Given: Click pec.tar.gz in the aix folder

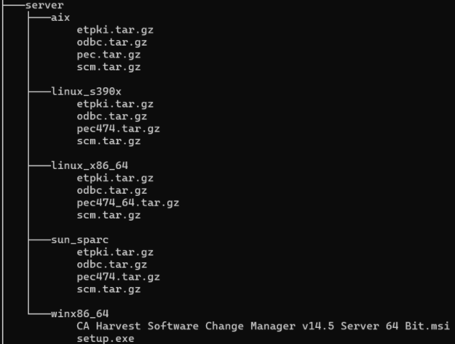Looking at the screenshot, I should pos(108,54).
